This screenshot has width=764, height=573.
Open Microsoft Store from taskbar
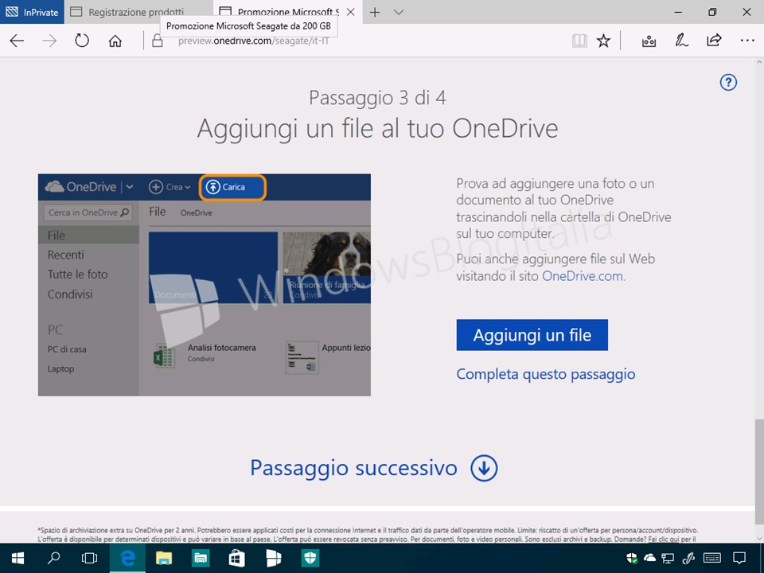coord(237,558)
